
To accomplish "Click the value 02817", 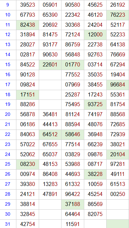I will [x=27, y=55].
